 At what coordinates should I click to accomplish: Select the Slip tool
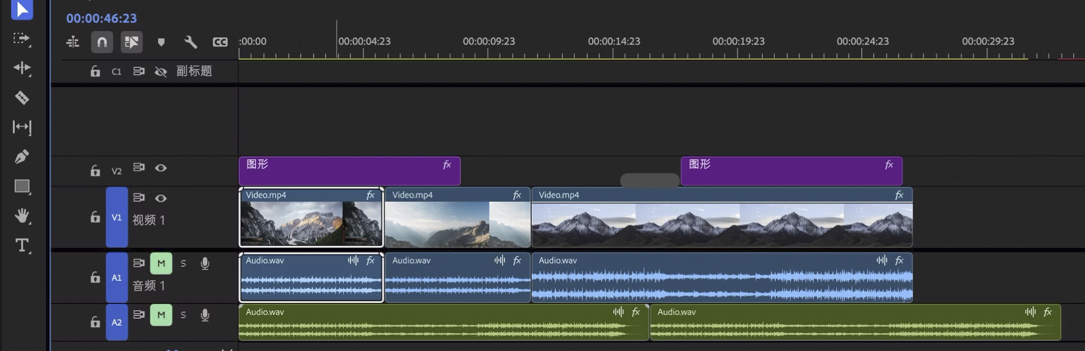point(21,127)
